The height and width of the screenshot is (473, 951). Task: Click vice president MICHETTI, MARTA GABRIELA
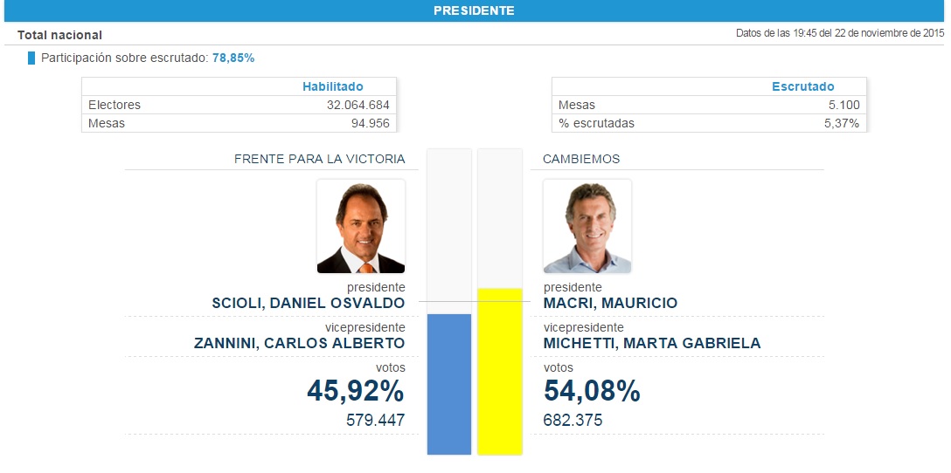[x=652, y=343]
